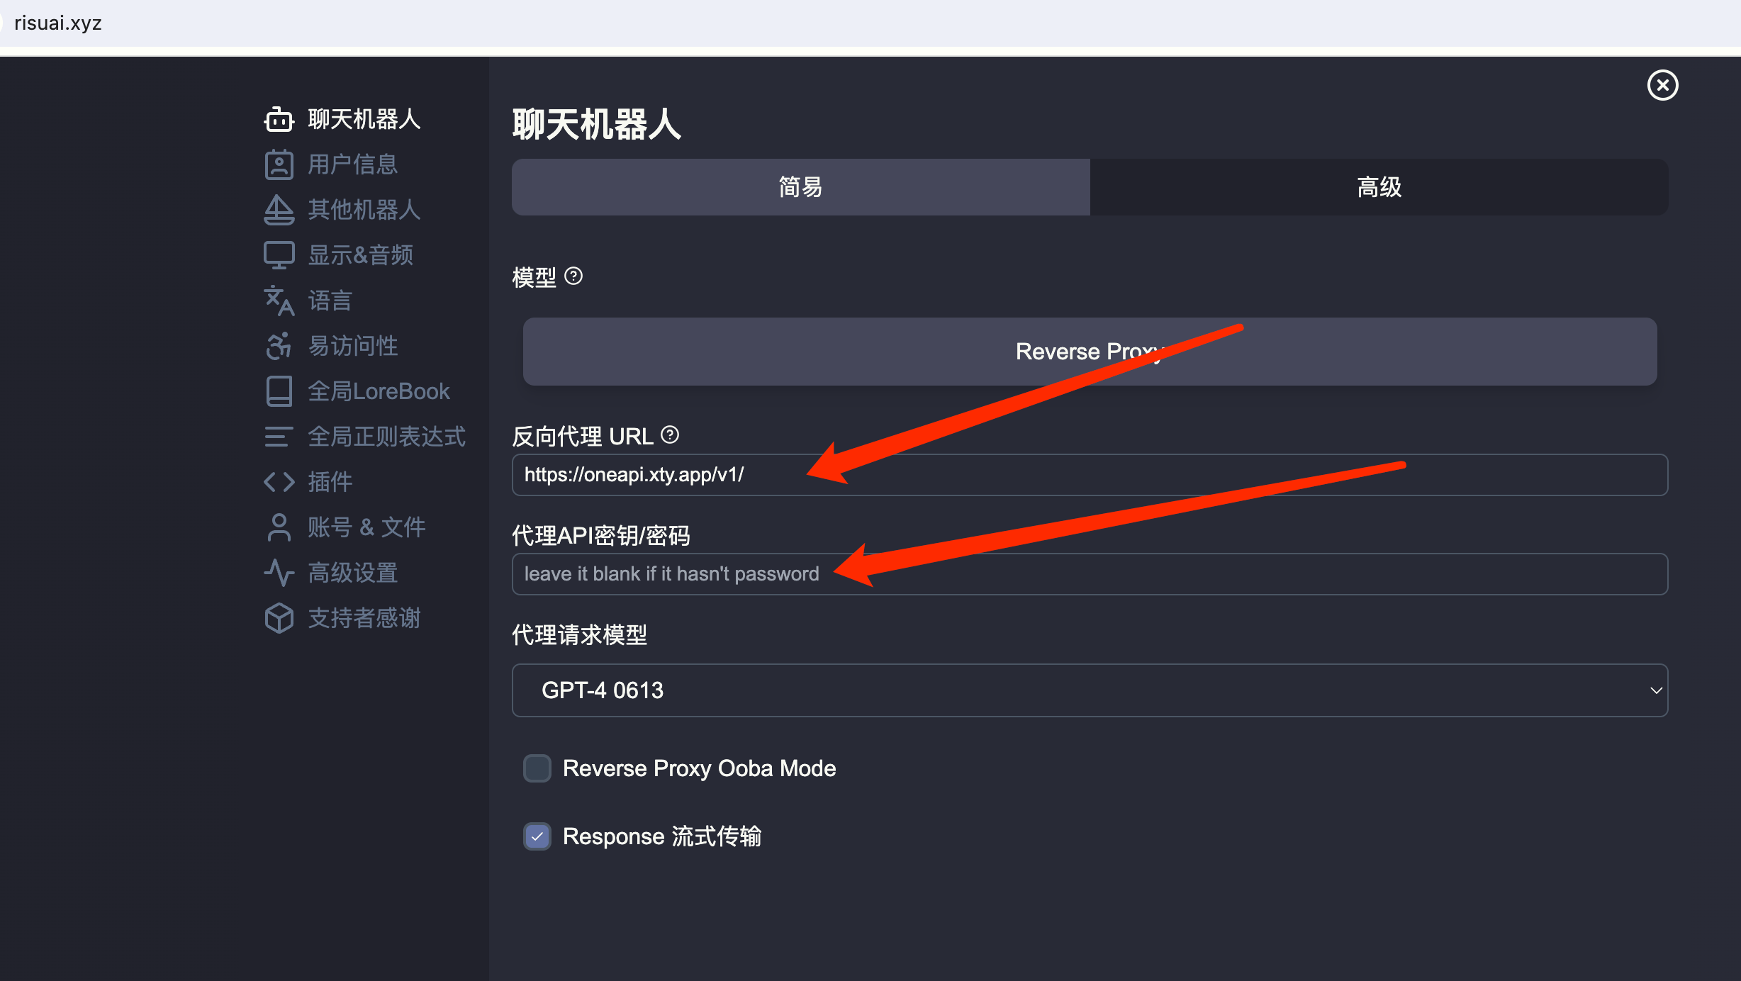
Task: Open 插件 via the code brackets icon
Action: click(279, 481)
